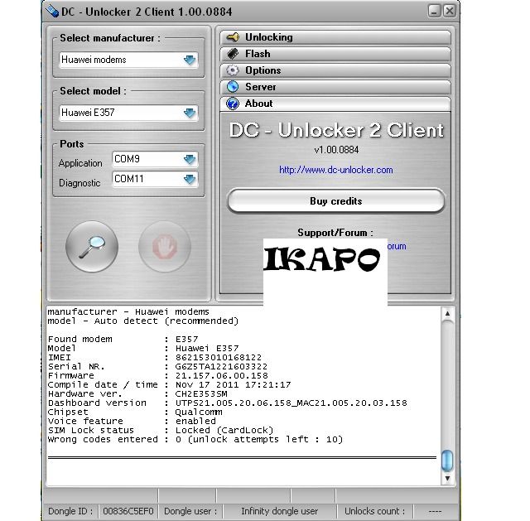
Task: Click the Infinity dongle user status entry
Action: click(280, 511)
